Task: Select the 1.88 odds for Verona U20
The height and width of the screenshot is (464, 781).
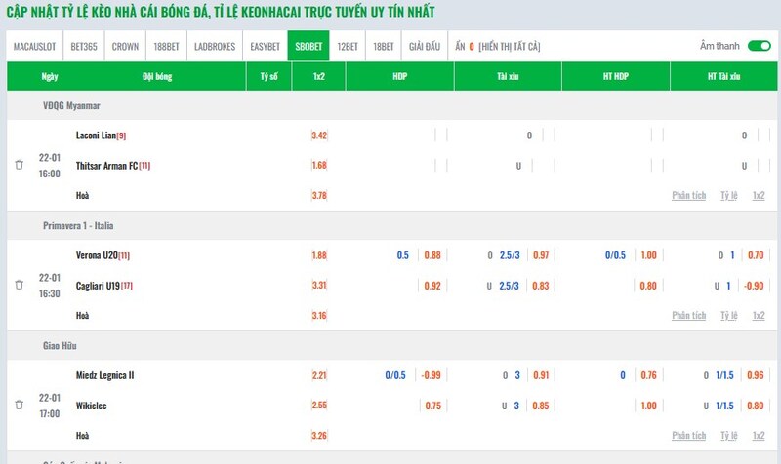Action: pyautogui.click(x=318, y=255)
